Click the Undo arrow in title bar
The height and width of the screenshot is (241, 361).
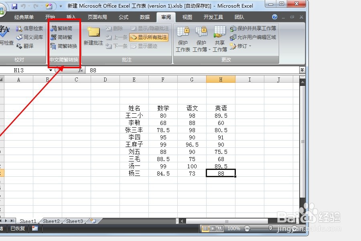pyautogui.click(x=23, y=6)
